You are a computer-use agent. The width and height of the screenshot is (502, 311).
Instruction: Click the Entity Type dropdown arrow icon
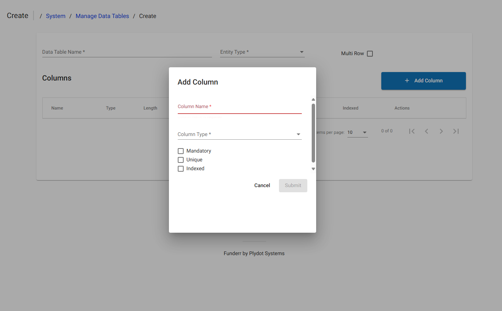point(301,52)
